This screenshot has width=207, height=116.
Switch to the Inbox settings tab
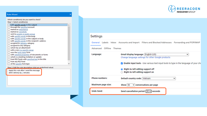113,43
